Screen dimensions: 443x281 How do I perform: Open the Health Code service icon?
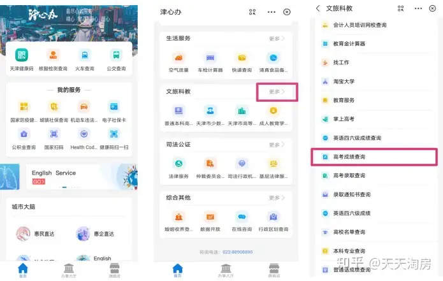click(84, 134)
